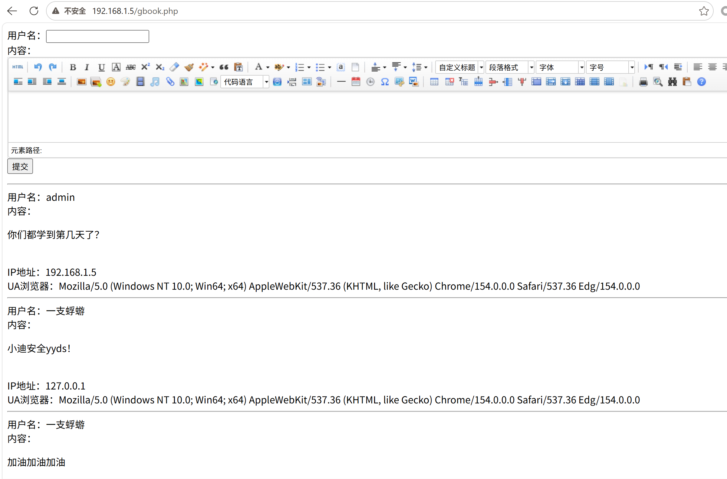The width and height of the screenshot is (727, 479).
Task: Open 自定义标题 dropdown
Action: pyautogui.click(x=460, y=67)
